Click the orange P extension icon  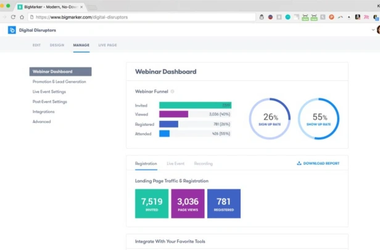point(331,17)
